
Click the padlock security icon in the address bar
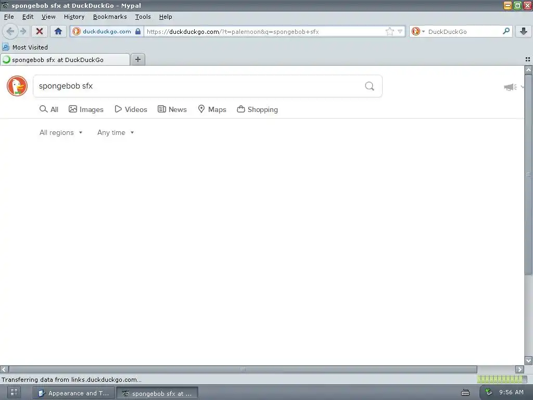point(137,31)
